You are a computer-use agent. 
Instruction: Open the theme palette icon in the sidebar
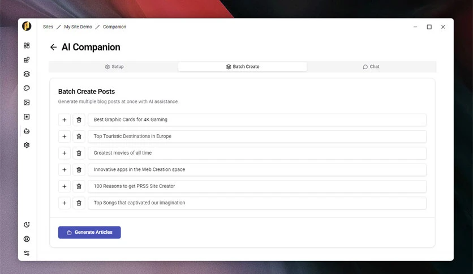[27, 88]
